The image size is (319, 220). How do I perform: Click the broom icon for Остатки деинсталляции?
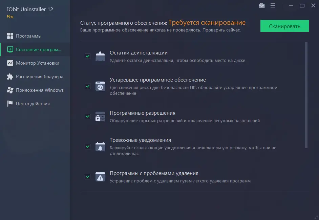(100, 56)
